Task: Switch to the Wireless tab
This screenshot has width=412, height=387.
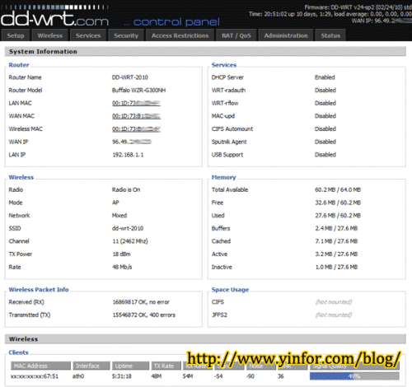Action: click(50, 35)
